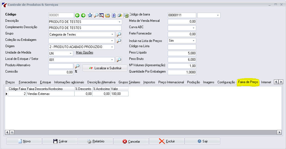This screenshot has height=149, width=286.
Task: Click the blue text document icon in toolbar
Action: [114, 15]
